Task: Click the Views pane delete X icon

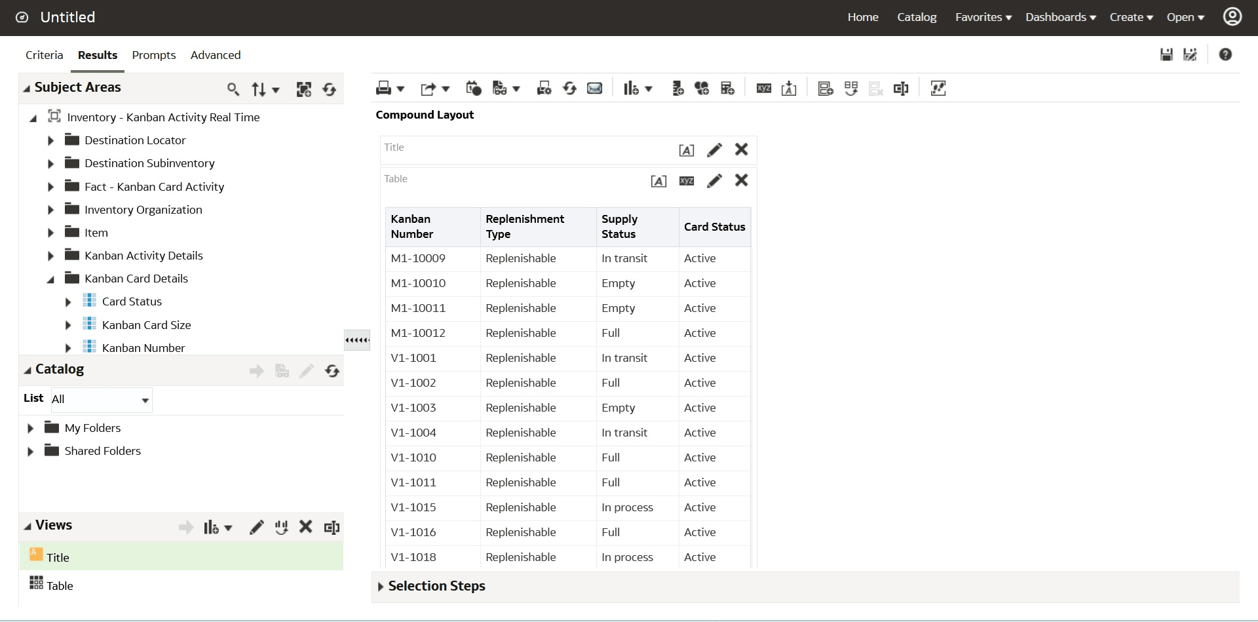Action: pyautogui.click(x=305, y=527)
